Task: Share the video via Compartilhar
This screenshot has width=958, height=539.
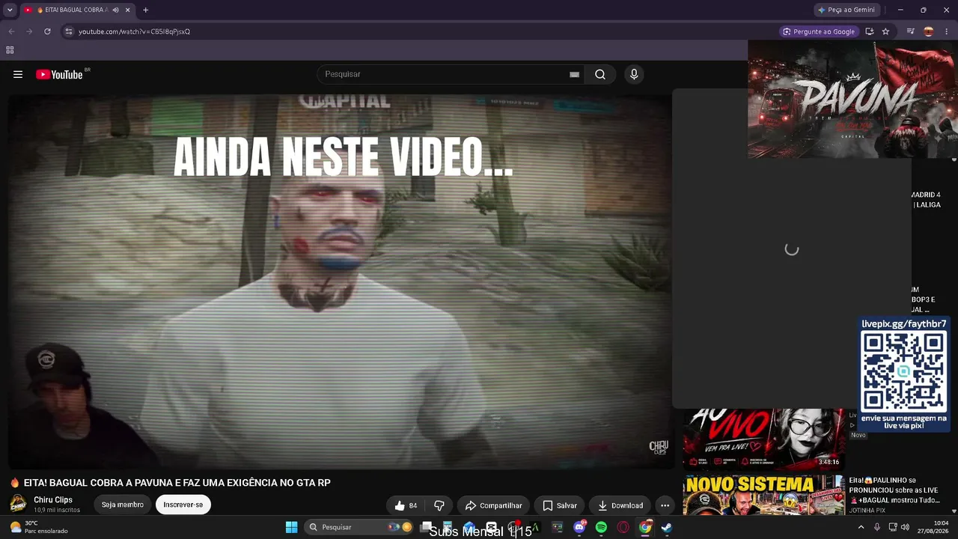Action: click(x=493, y=505)
